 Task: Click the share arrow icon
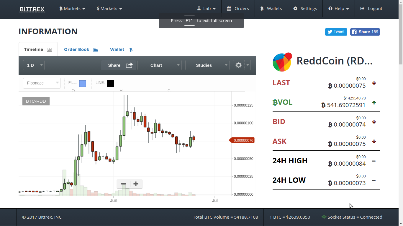[x=129, y=65]
